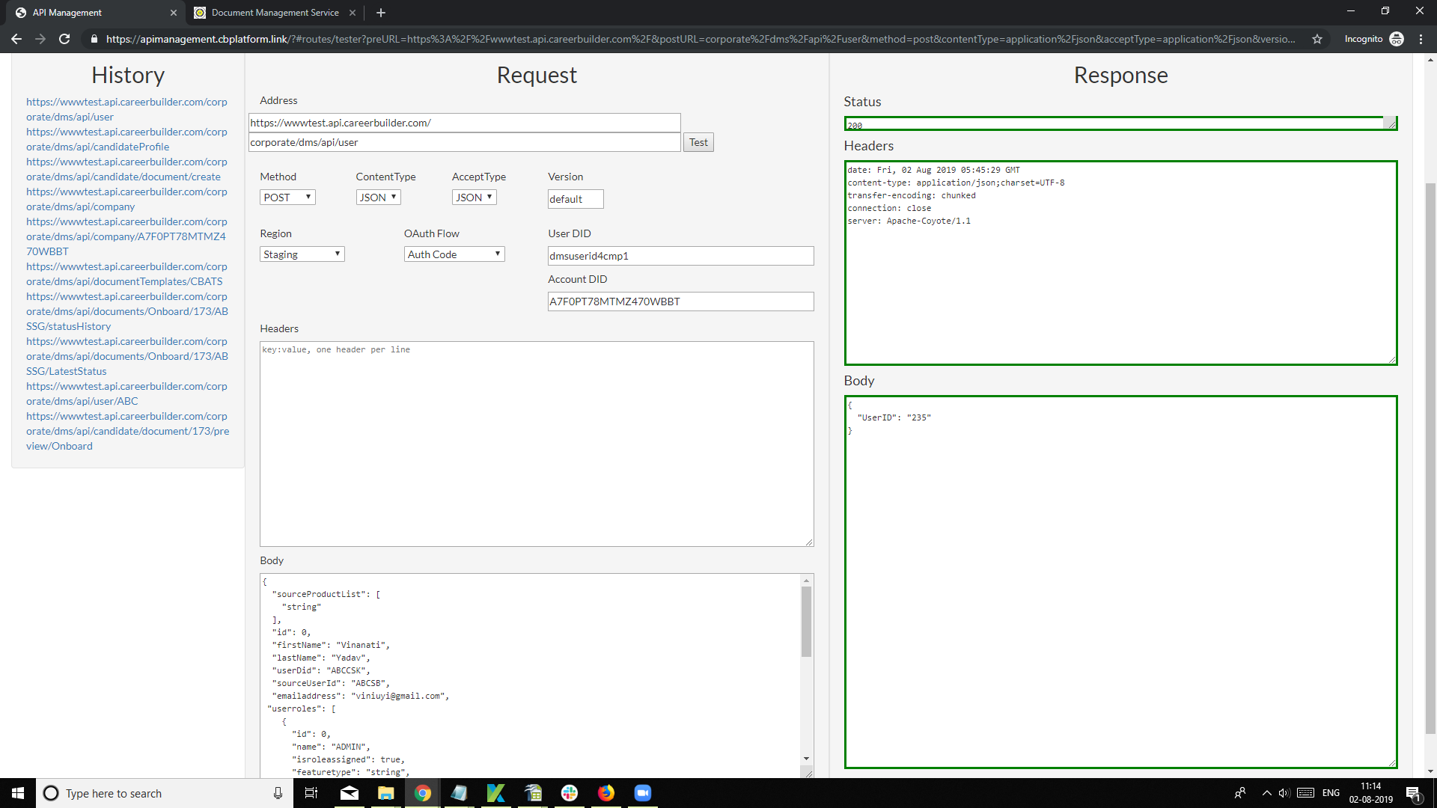Open history link documentTemplates/CBATS
This screenshot has height=808, width=1437.
(x=126, y=274)
